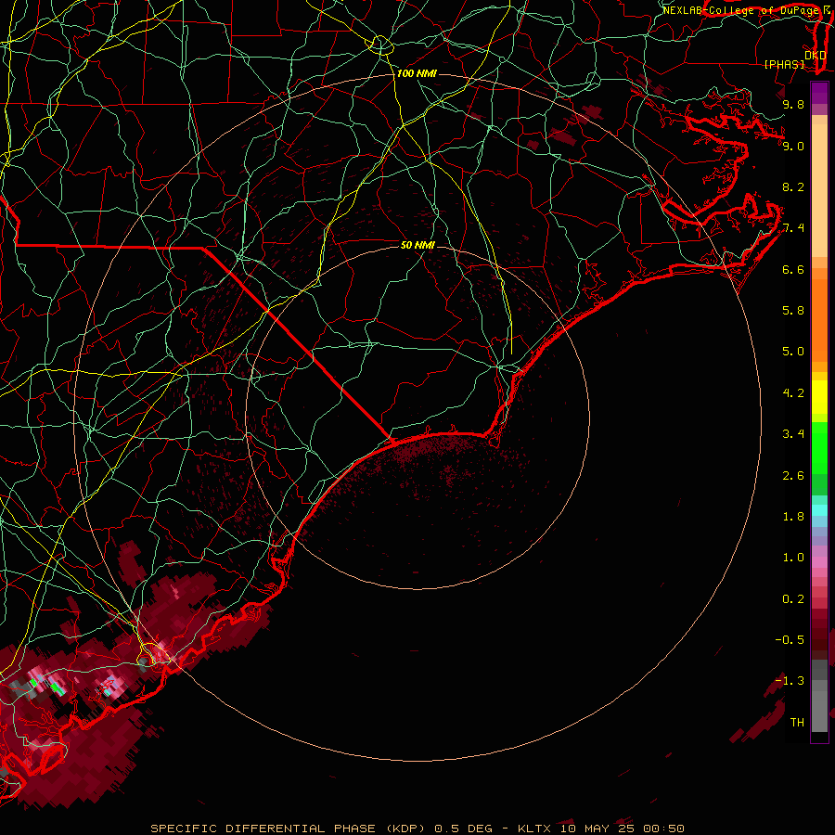835x835 pixels.
Task: Click the 4.2 scale value
Action: click(x=793, y=393)
